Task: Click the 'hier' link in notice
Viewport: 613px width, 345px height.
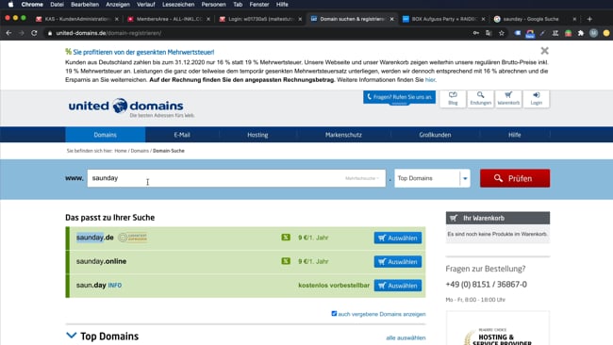Action: (x=430, y=80)
